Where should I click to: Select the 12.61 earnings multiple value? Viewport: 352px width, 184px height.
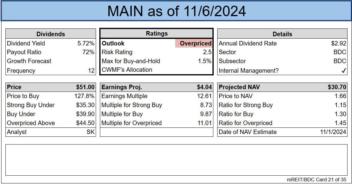[x=205, y=96]
